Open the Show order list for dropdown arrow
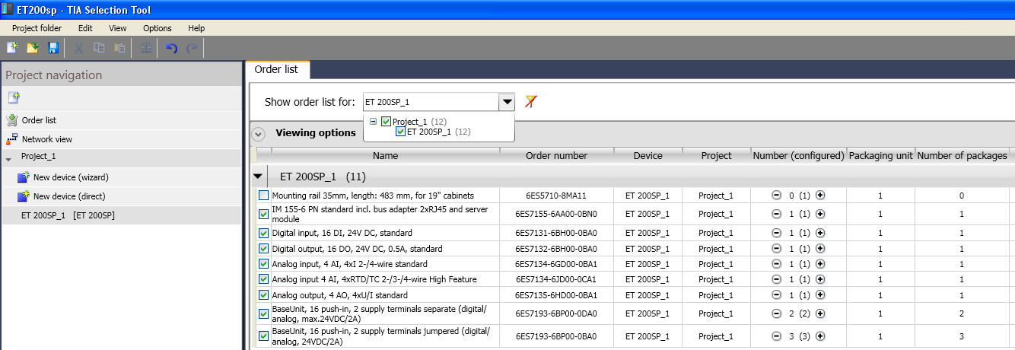Image resolution: width=1015 pixels, height=350 pixels. [x=506, y=102]
